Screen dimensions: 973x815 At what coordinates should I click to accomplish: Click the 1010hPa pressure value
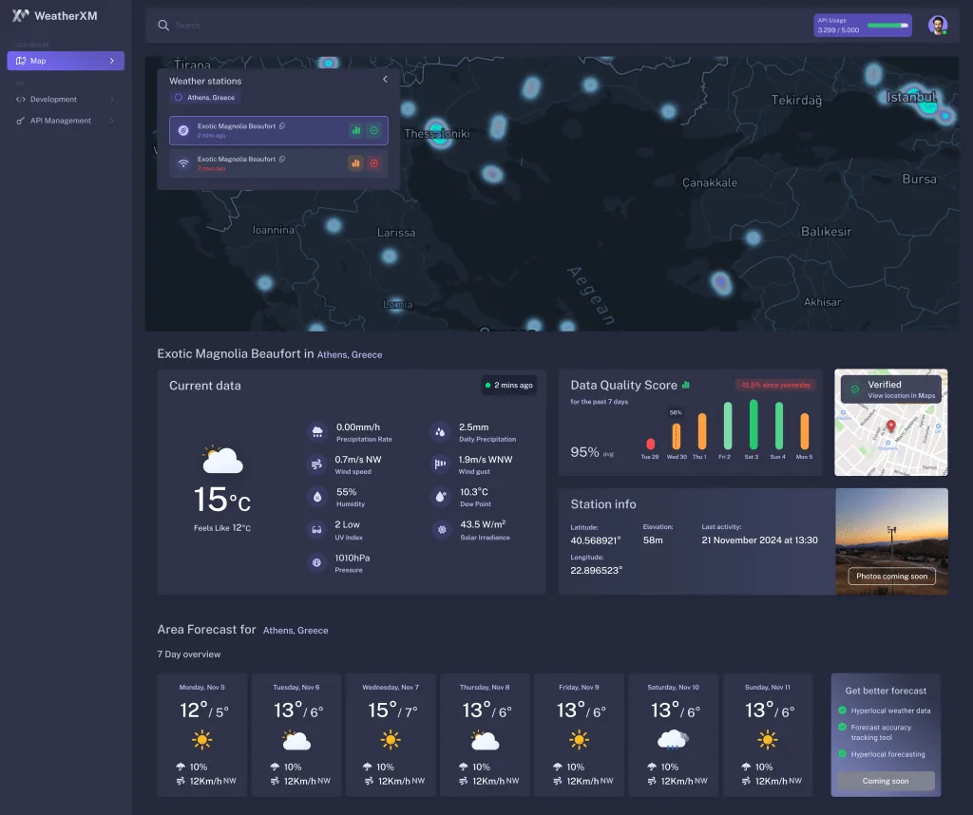353,558
